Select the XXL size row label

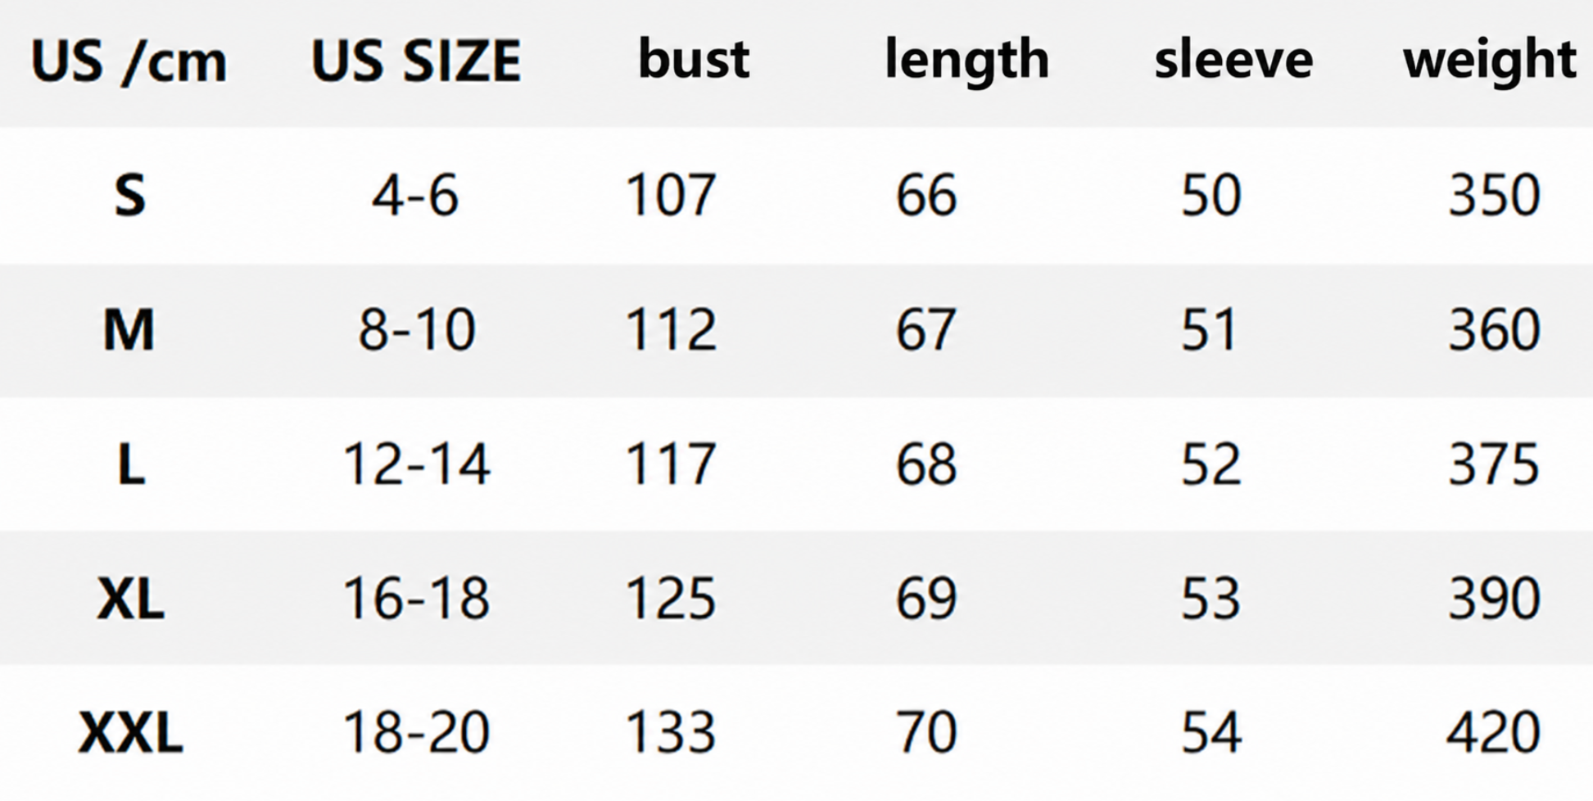pos(130,733)
